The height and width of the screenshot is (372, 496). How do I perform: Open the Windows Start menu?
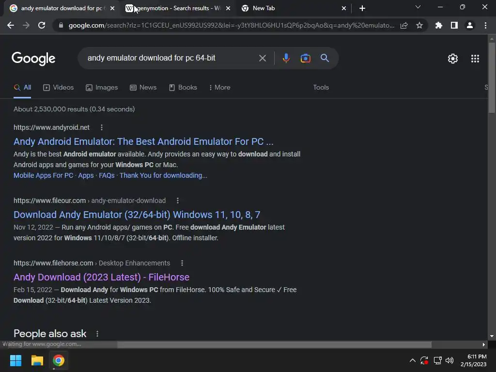(15, 360)
